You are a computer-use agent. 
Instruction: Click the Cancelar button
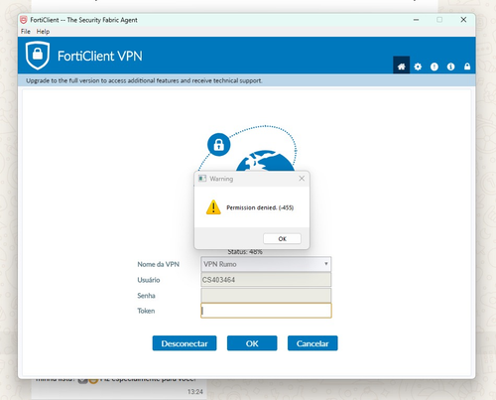pyautogui.click(x=312, y=343)
